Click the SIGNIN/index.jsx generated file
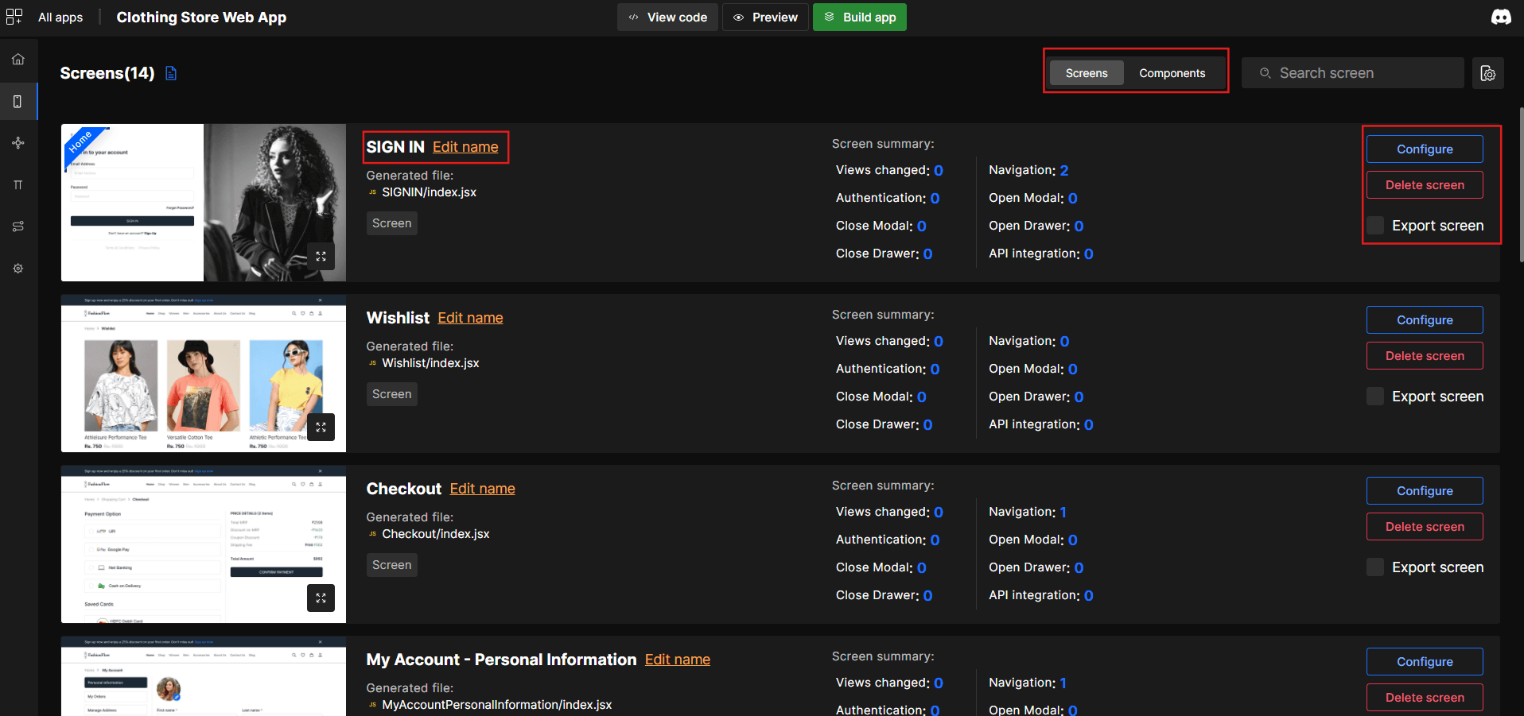The width and height of the screenshot is (1524, 716). click(x=429, y=192)
